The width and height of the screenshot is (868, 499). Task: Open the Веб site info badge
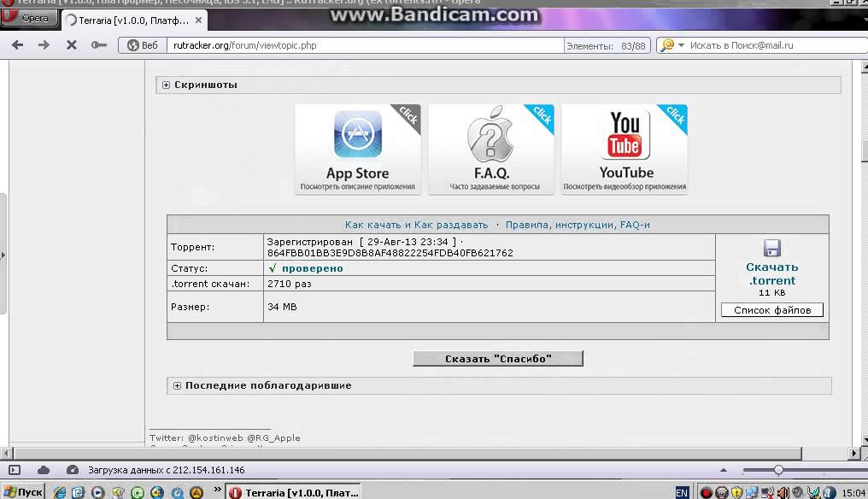pos(143,45)
